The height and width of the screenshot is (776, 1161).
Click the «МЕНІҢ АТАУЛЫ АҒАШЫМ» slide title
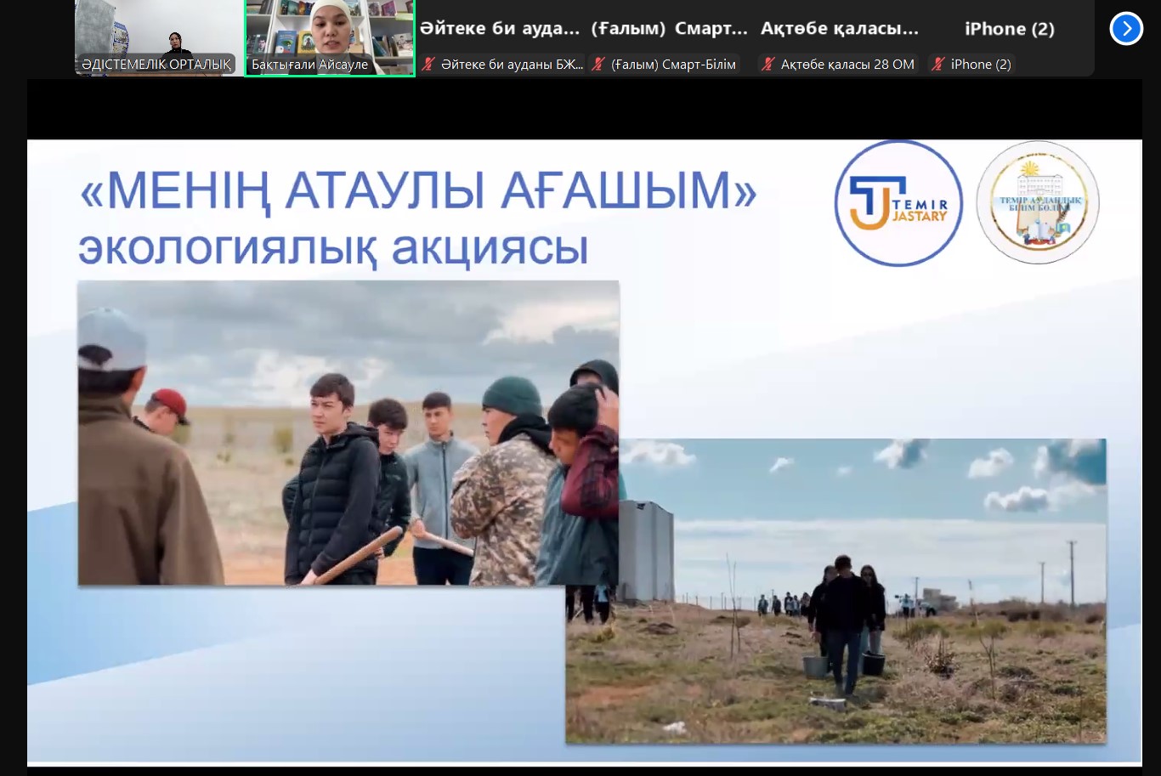pos(417,191)
